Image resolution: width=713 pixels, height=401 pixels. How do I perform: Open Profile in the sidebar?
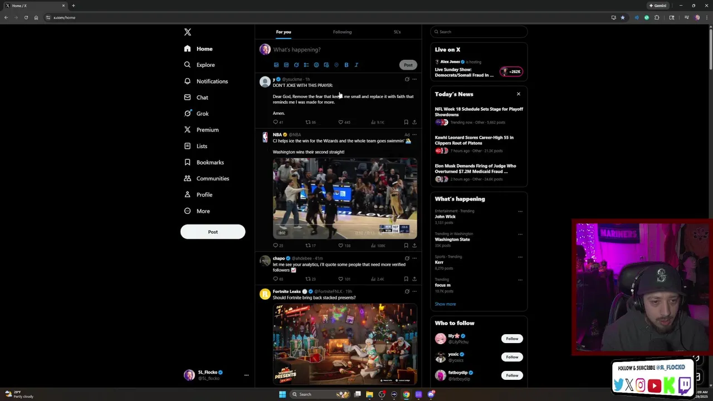[198, 194]
